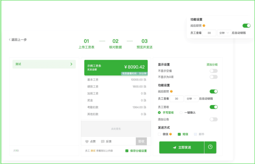255x164 pixels.
Task: Click the 30 duration input in top popup card
Action: pyautogui.click(x=209, y=33)
